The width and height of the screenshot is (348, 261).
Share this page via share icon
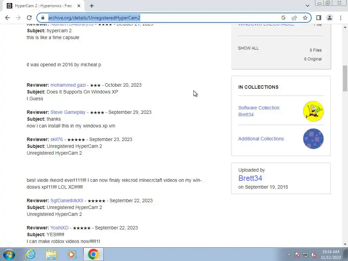pyautogui.click(x=294, y=18)
